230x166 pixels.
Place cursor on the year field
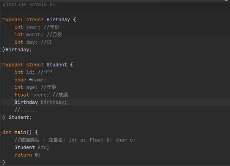tap(32, 27)
